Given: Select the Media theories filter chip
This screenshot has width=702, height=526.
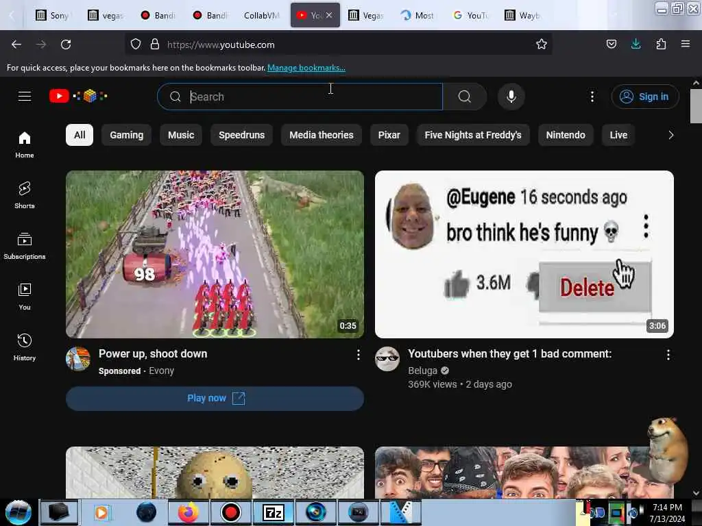Looking at the screenshot, I should 322,135.
